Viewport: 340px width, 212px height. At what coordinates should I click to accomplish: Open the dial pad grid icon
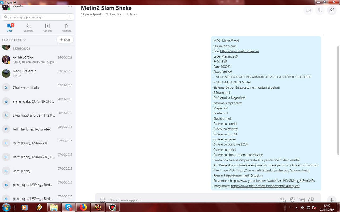pyautogui.click(x=70, y=17)
